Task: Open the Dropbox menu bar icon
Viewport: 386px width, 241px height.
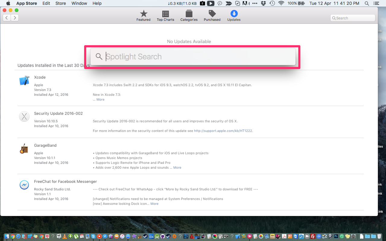Action: [x=264, y=3]
